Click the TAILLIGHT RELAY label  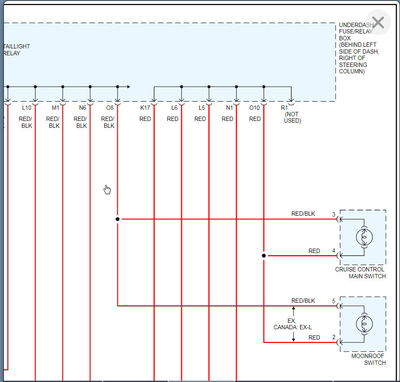17,50
